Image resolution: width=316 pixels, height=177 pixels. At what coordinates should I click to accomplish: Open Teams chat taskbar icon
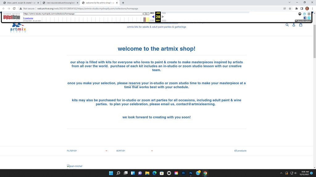point(140,173)
